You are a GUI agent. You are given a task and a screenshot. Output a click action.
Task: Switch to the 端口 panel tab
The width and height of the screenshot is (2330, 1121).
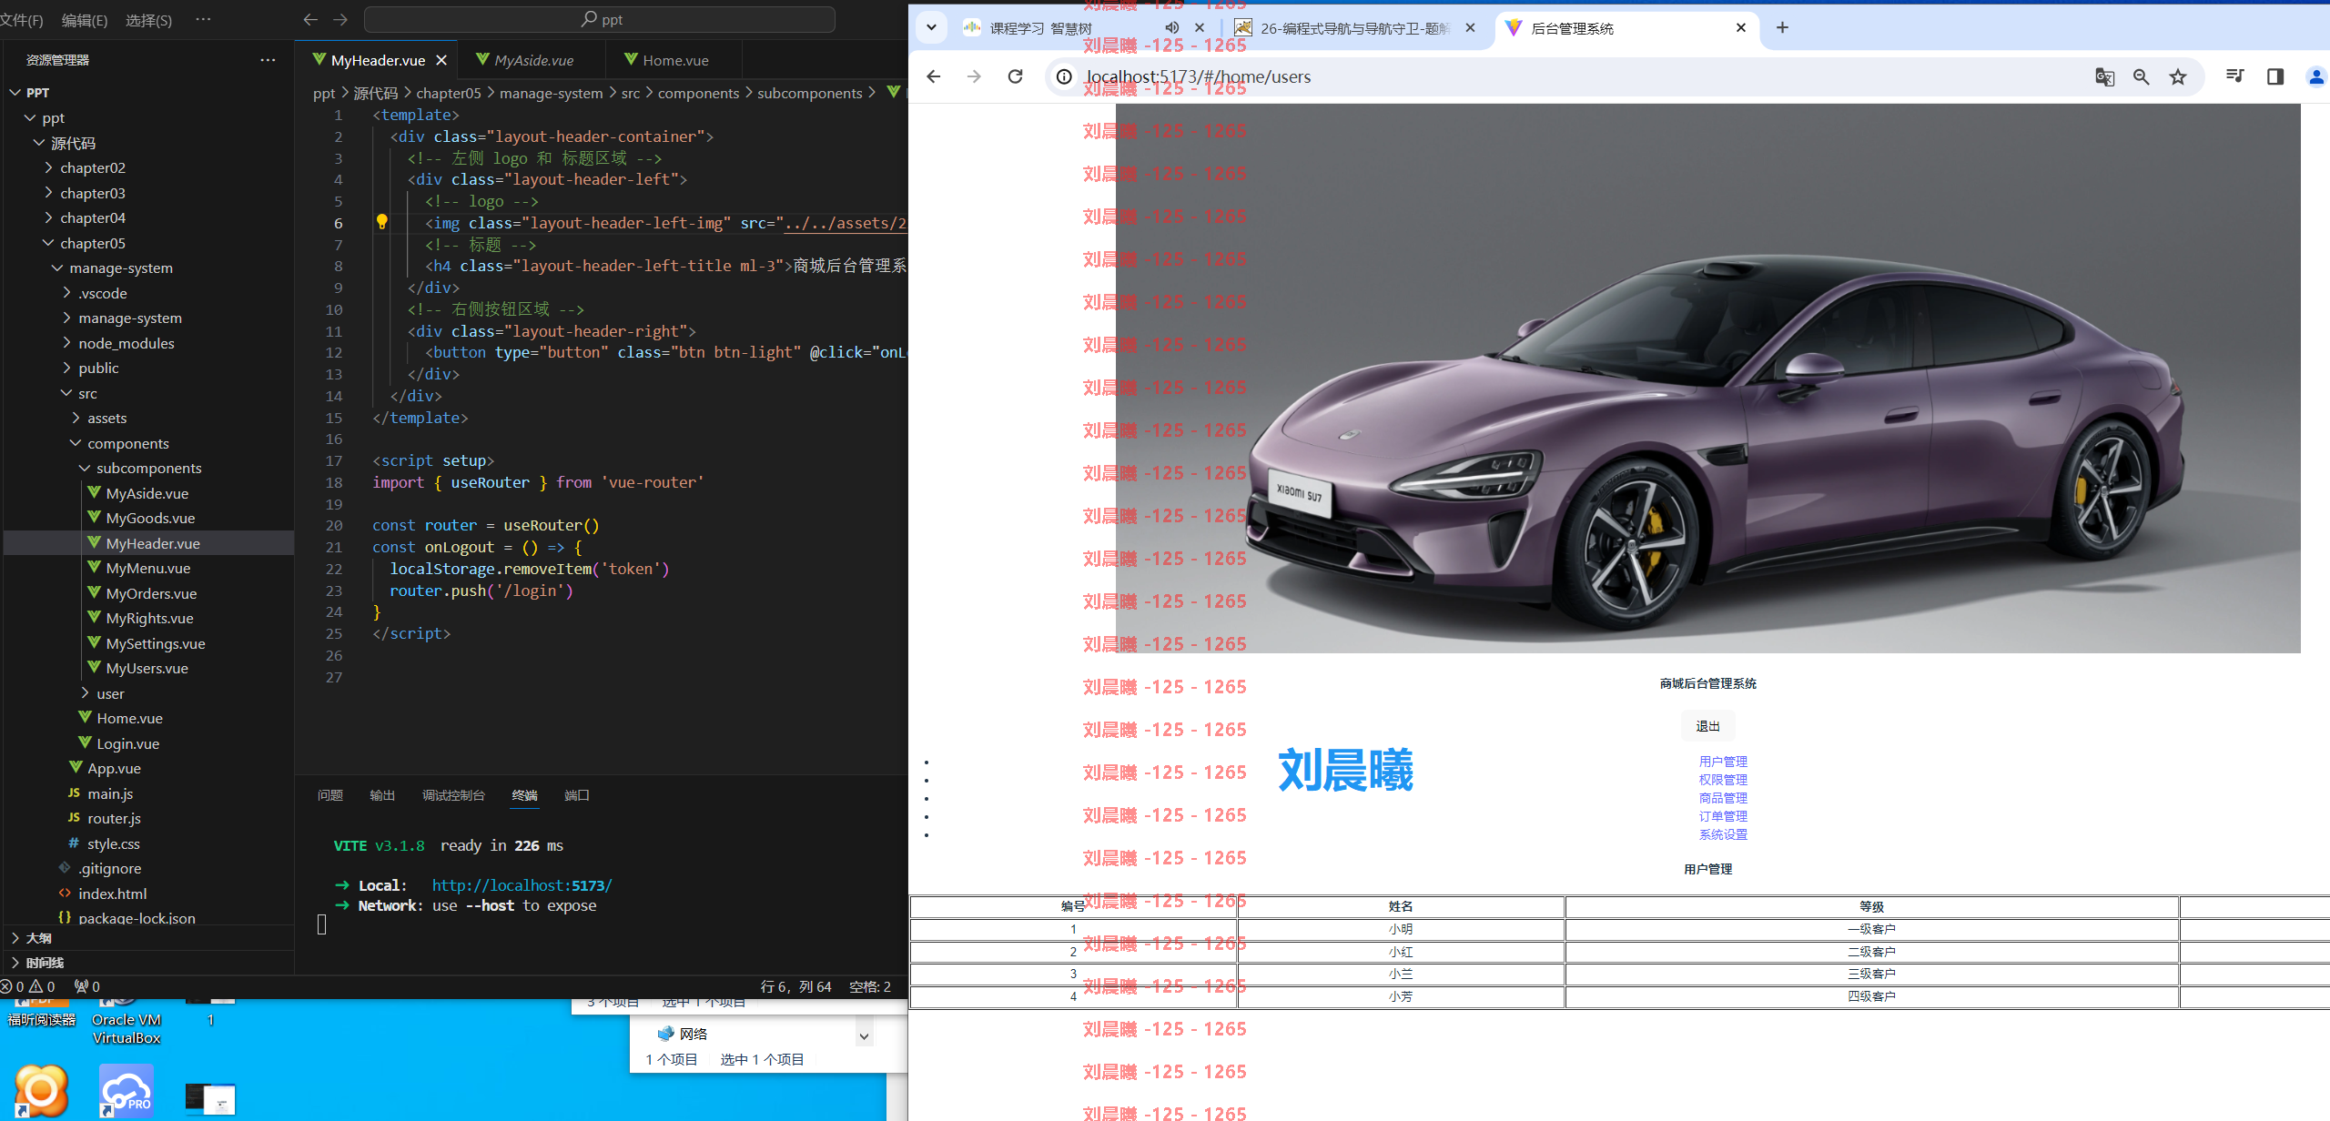click(577, 795)
